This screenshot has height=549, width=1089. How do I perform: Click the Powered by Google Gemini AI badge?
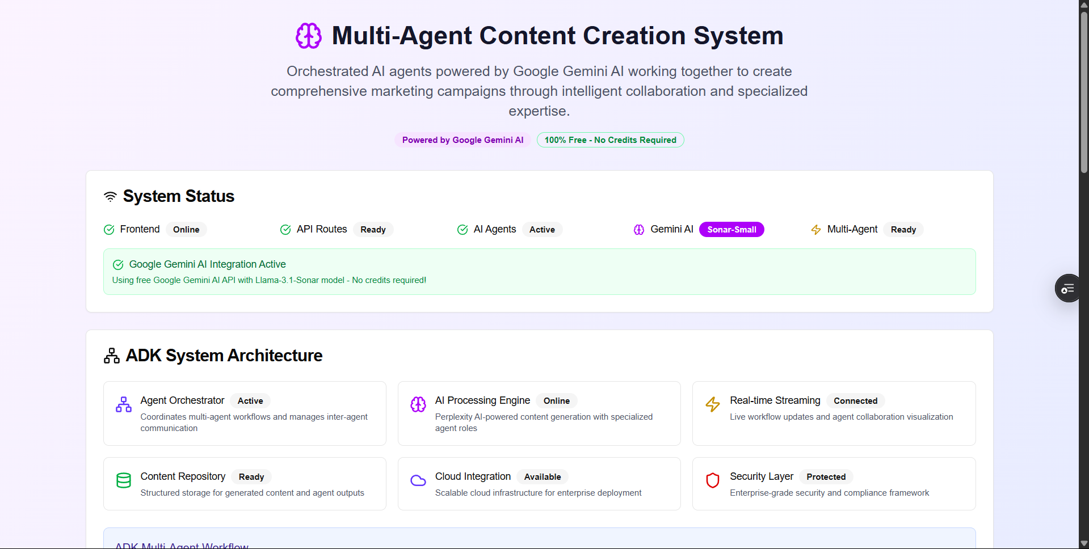(463, 140)
